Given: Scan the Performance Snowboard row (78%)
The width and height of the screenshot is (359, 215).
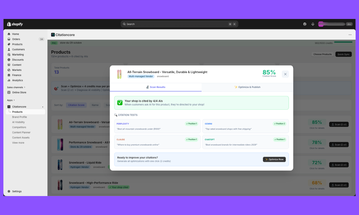Looking at the screenshot, I should tap(339, 145).
